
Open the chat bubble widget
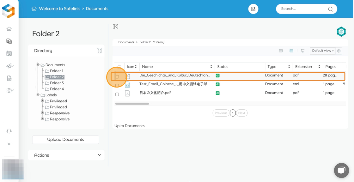click(341, 171)
